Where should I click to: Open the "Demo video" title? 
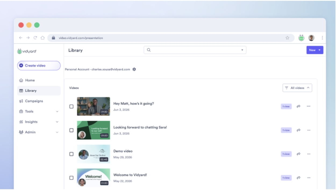[x=123, y=151]
